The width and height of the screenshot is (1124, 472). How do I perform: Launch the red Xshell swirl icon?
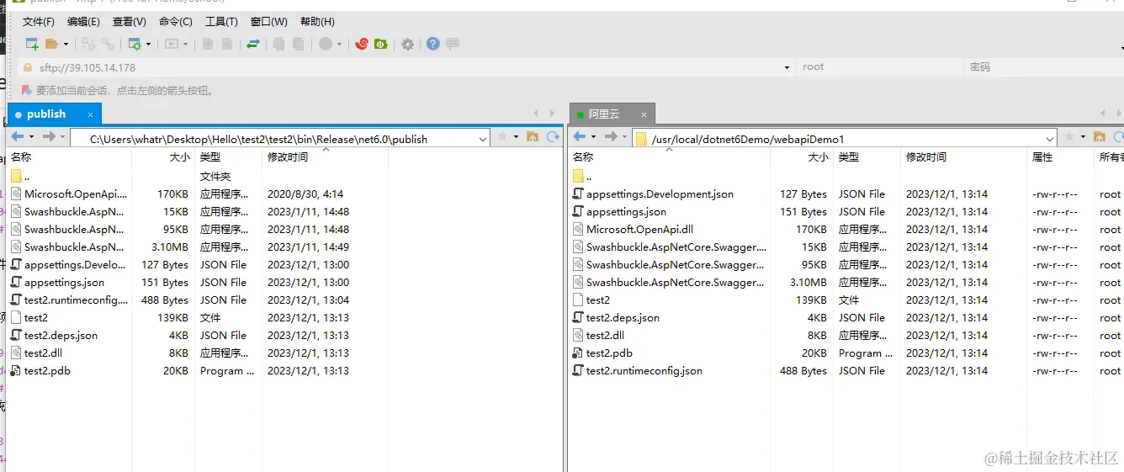click(x=362, y=44)
